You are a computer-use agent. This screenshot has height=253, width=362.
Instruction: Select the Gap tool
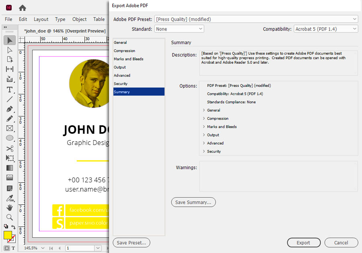point(10,69)
